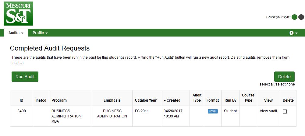Viewport: 305px width, 136px height.
Task: Select the dark gray style circle
Action: [301, 17]
